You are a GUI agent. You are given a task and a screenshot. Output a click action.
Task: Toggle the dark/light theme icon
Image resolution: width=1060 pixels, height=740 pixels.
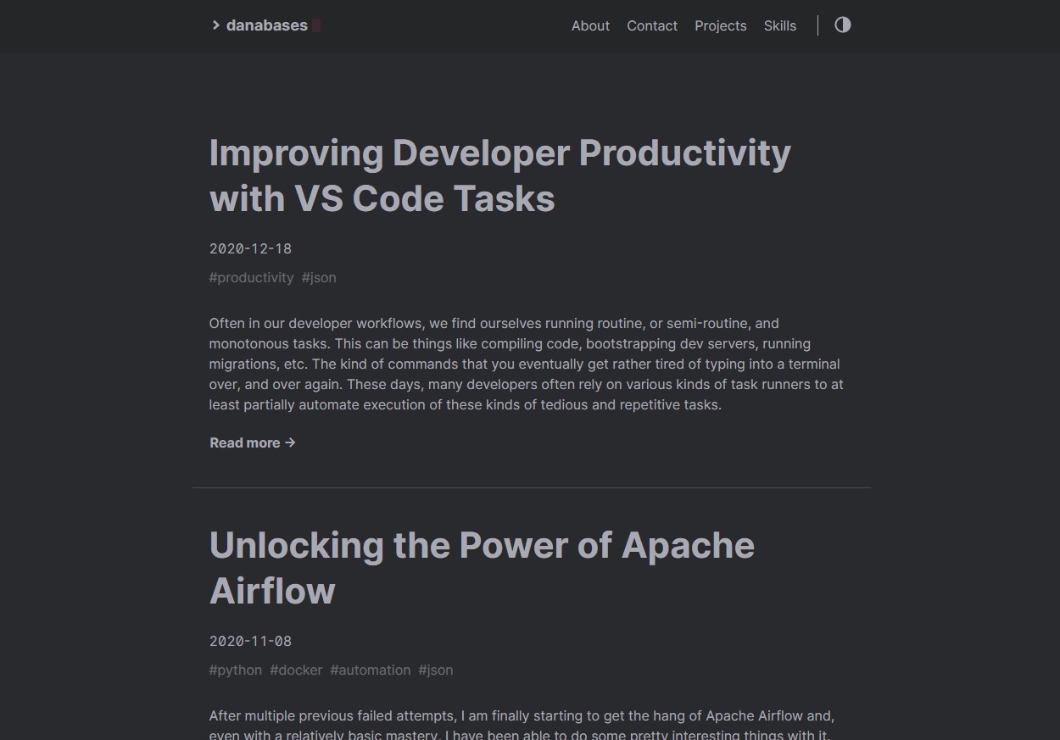tap(842, 25)
